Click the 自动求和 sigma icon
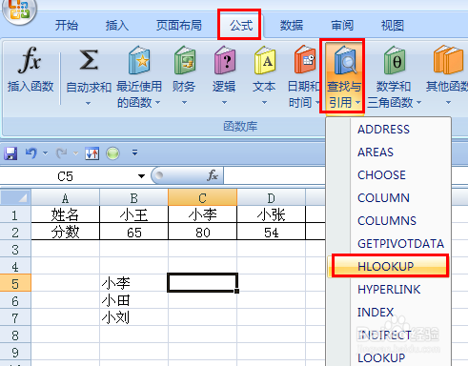The width and height of the screenshot is (468, 366). [89, 60]
